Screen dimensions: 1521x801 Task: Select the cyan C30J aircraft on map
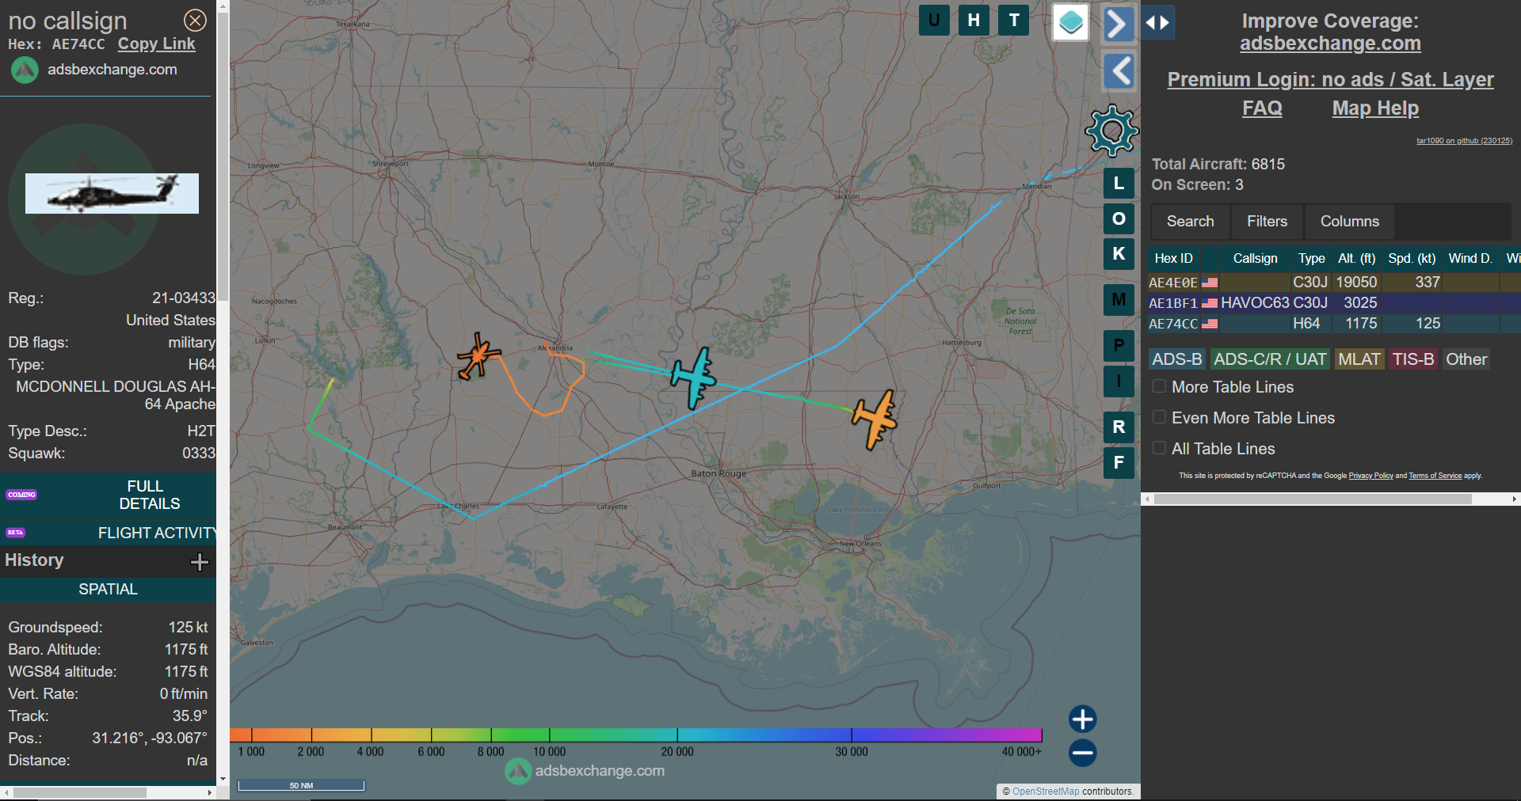point(694,378)
